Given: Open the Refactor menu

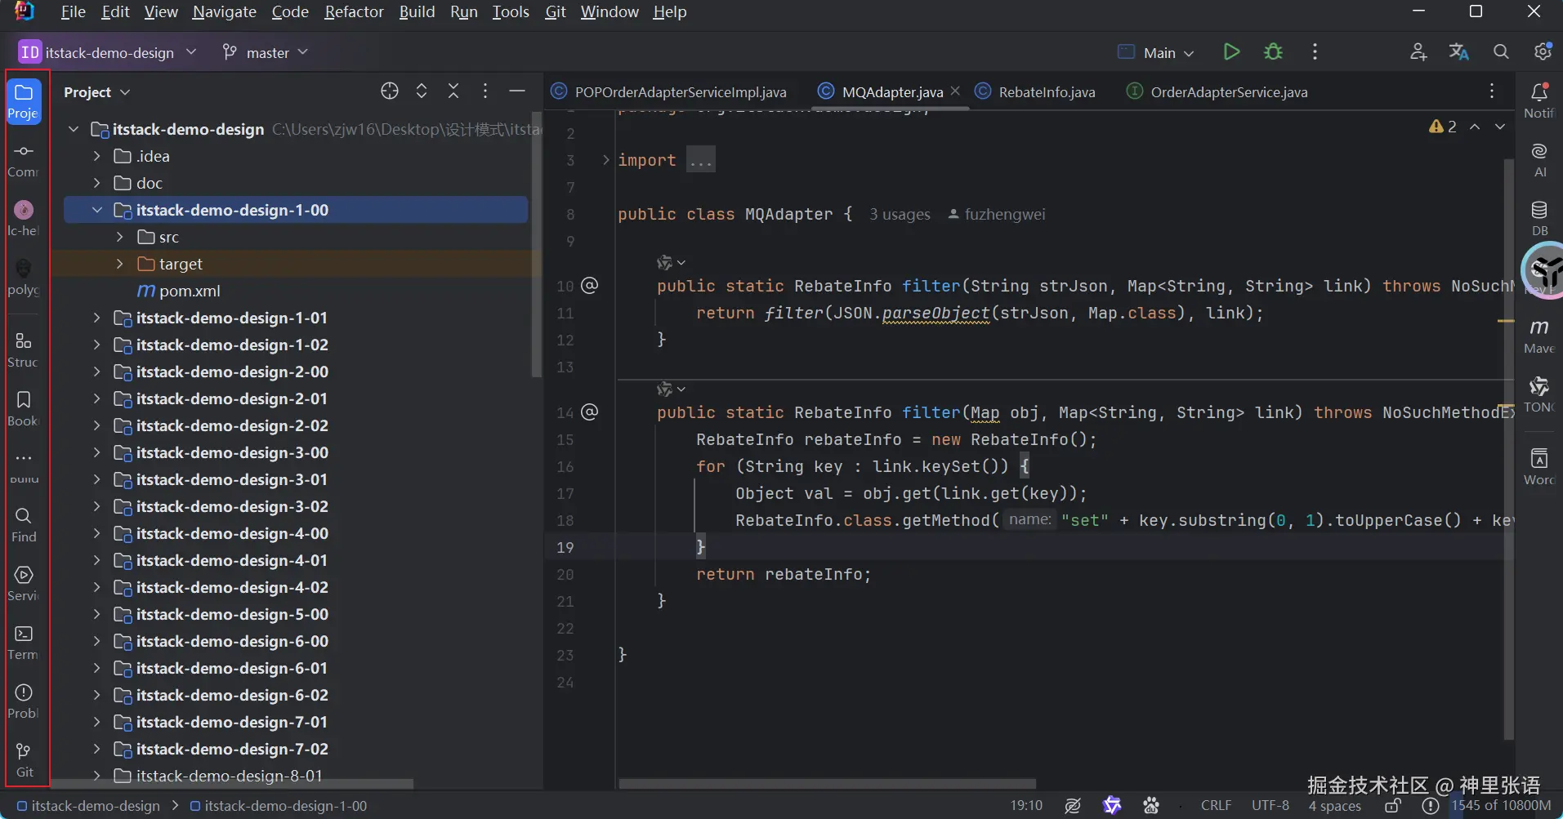Looking at the screenshot, I should tap(354, 11).
